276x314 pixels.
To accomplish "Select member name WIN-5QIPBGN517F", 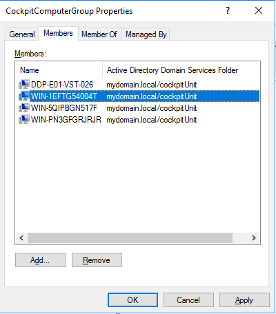I will pyautogui.click(x=64, y=108).
